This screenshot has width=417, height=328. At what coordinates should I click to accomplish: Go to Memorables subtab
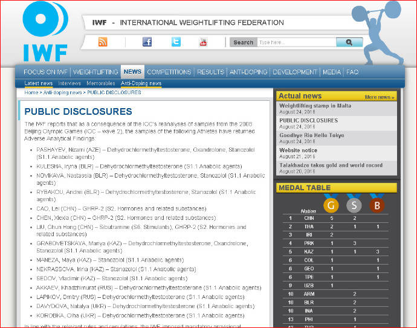(101, 83)
